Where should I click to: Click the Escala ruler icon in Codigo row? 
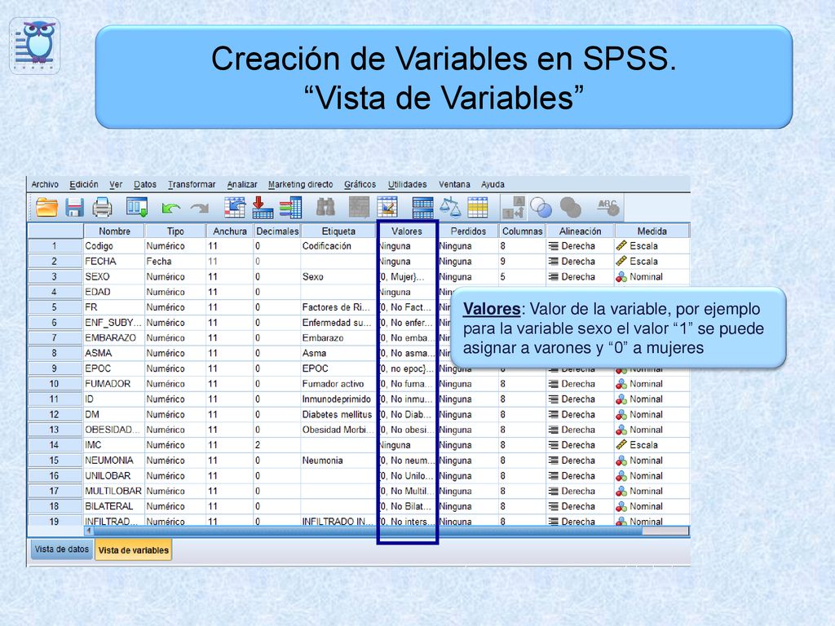621,246
